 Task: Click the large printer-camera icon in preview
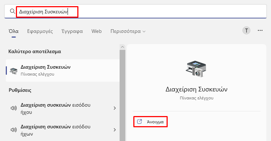pyautogui.click(x=197, y=69)
